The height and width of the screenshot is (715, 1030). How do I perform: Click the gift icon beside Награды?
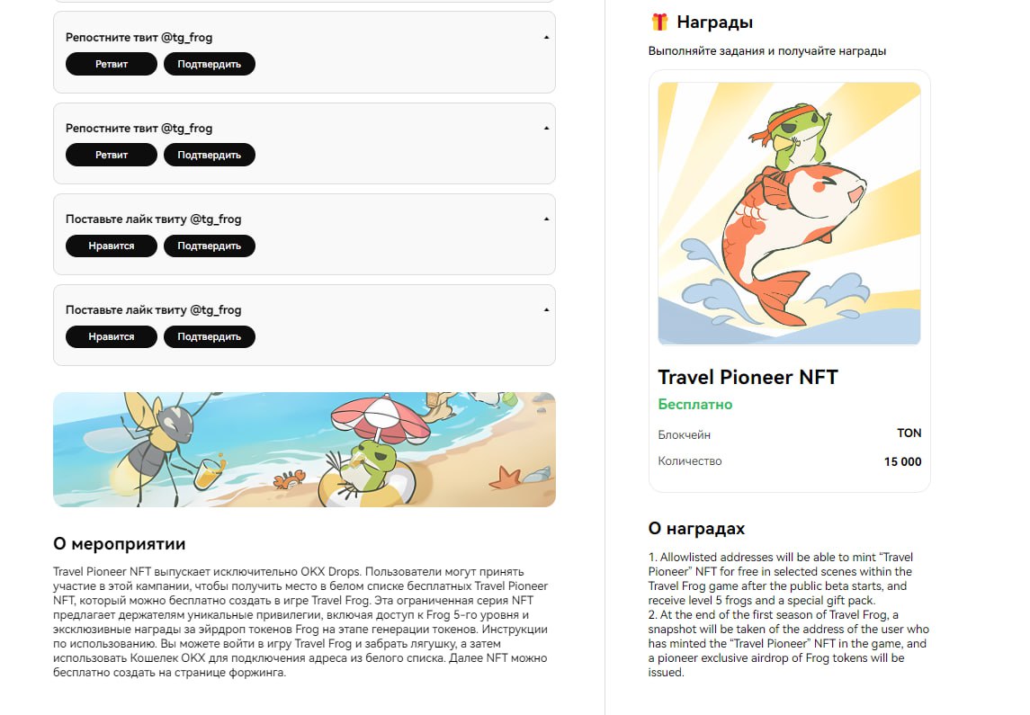(x=659, y=22)
